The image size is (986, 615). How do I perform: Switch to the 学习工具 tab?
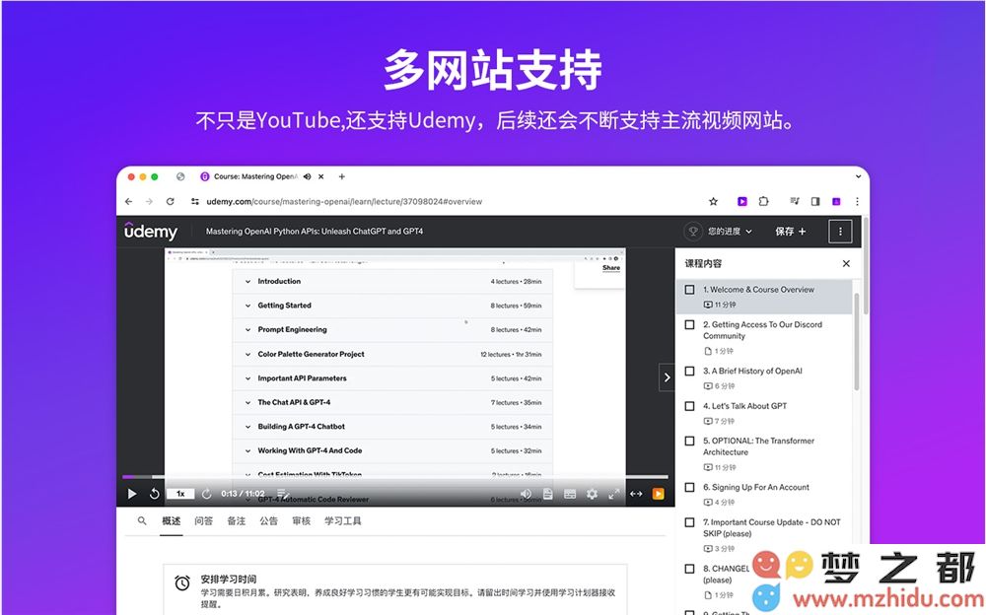click(343, 521)
